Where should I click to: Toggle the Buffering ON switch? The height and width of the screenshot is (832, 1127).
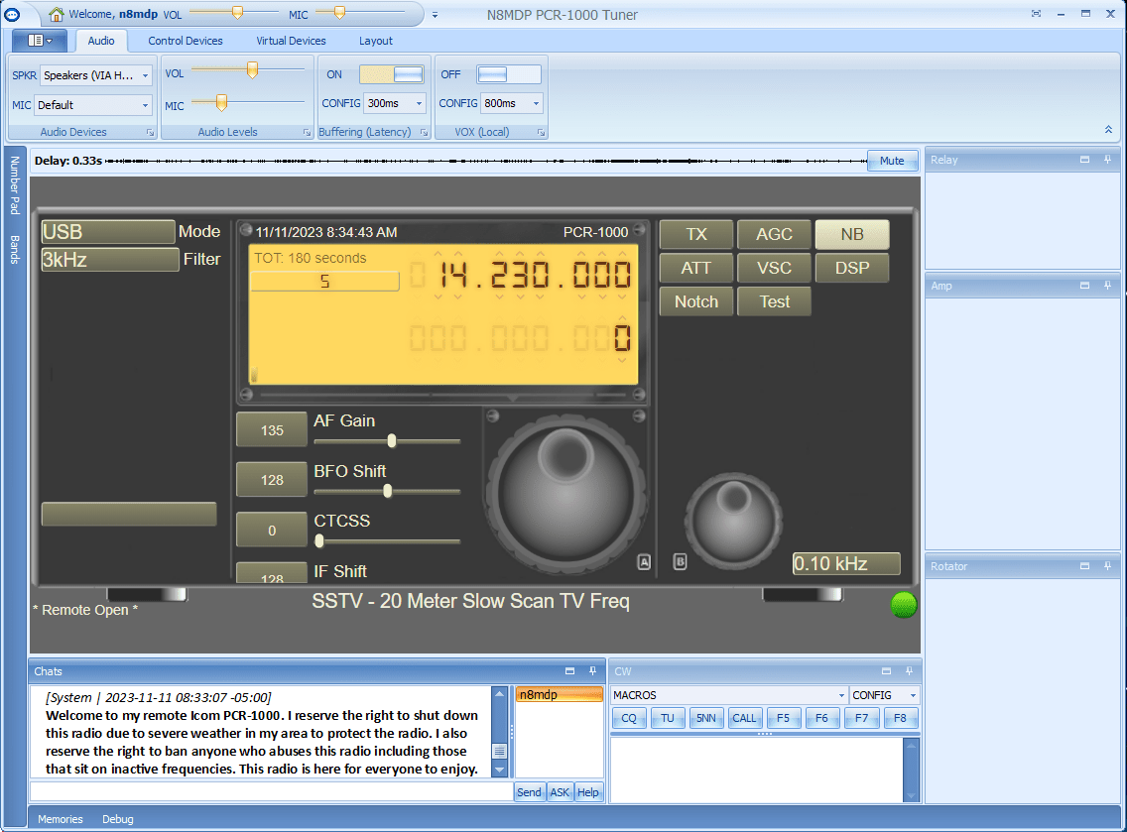pos(392,74)
